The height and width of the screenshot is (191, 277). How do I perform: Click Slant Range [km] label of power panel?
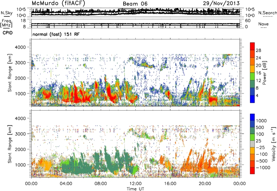click(x=10, y=73)
